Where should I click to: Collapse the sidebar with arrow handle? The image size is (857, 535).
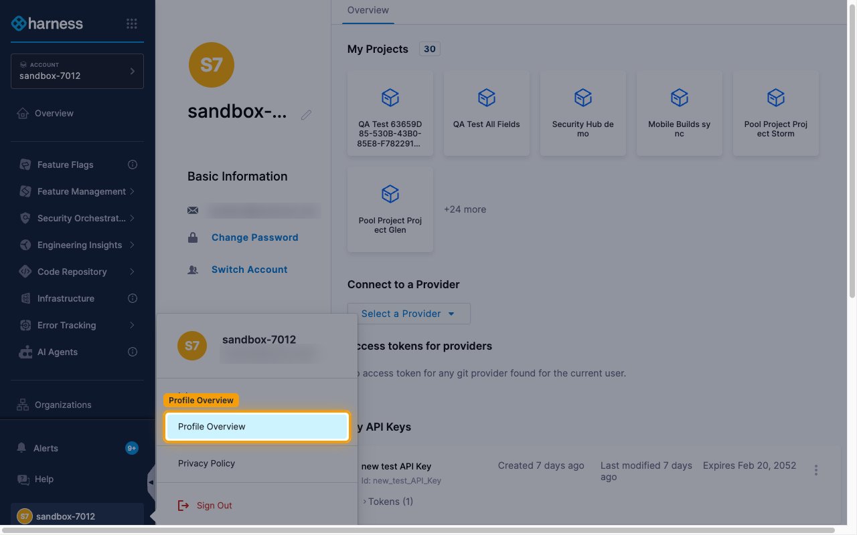point(151,482)
